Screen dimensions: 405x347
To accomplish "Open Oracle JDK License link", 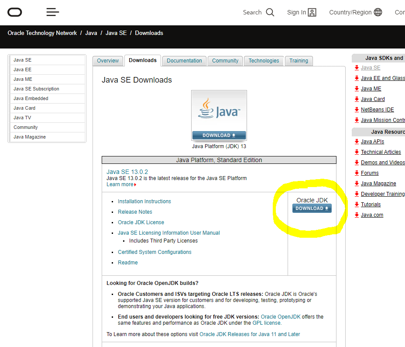I will click(x=141, y=222).
